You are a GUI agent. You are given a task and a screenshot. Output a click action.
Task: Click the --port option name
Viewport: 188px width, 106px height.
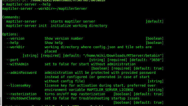12,60
